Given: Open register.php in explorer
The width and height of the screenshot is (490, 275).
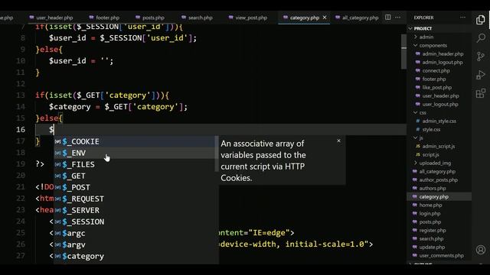Looking at the screenshot, I should click(x=433, y=231).
